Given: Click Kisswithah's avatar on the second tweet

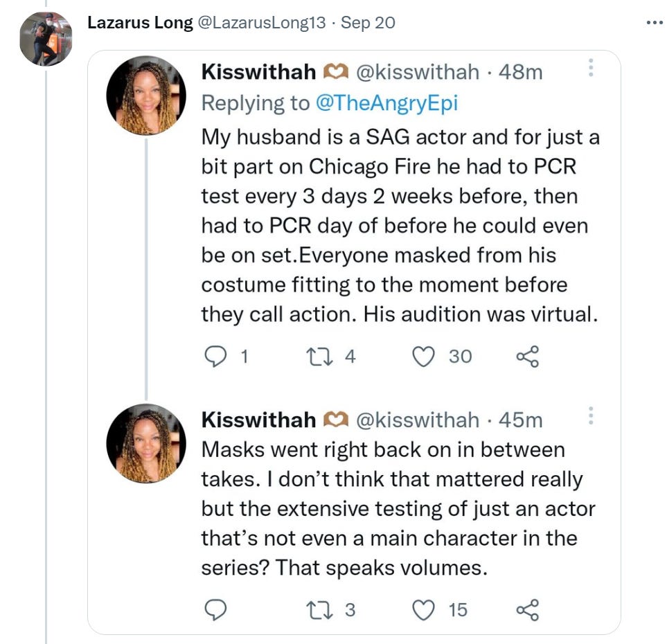Looking at the screenshot, I should (146, 443).
